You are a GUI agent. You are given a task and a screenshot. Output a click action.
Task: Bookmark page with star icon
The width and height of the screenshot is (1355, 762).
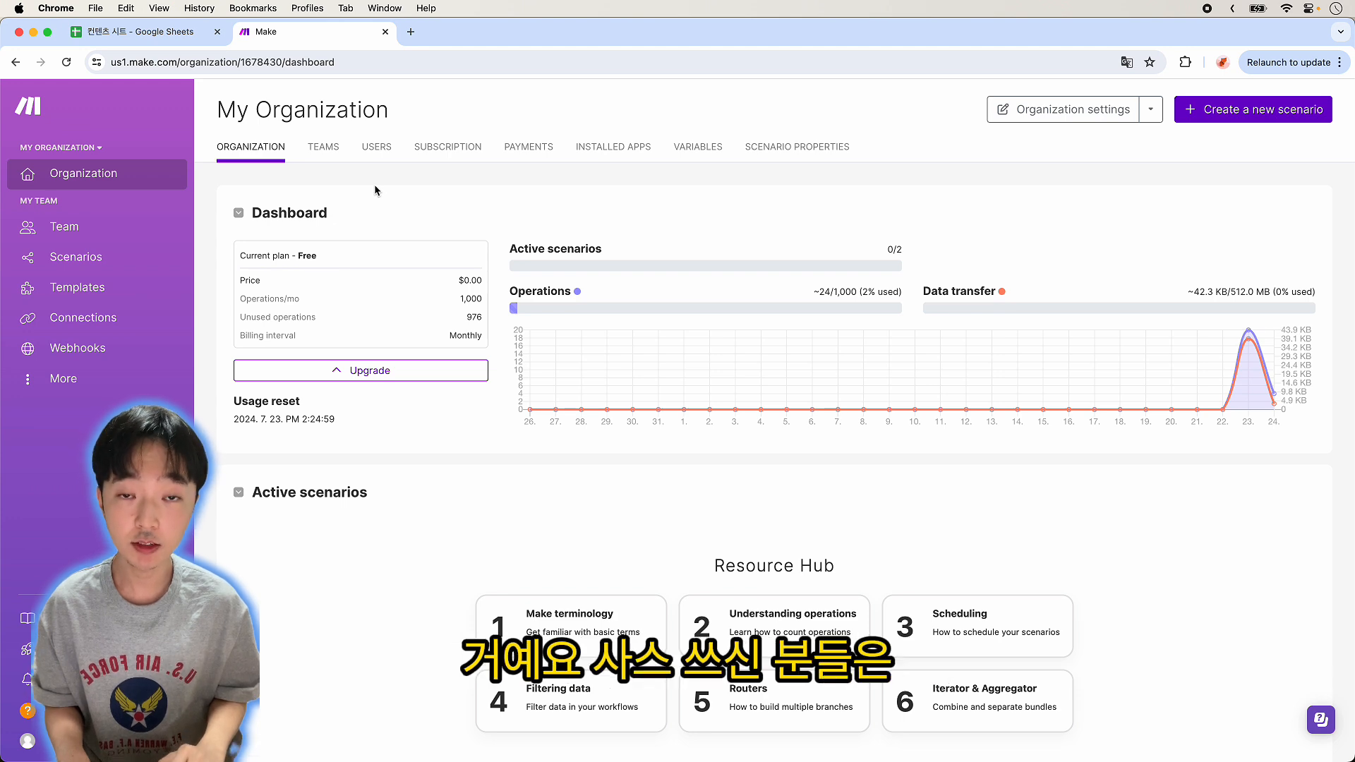[x=1150, y=62]
